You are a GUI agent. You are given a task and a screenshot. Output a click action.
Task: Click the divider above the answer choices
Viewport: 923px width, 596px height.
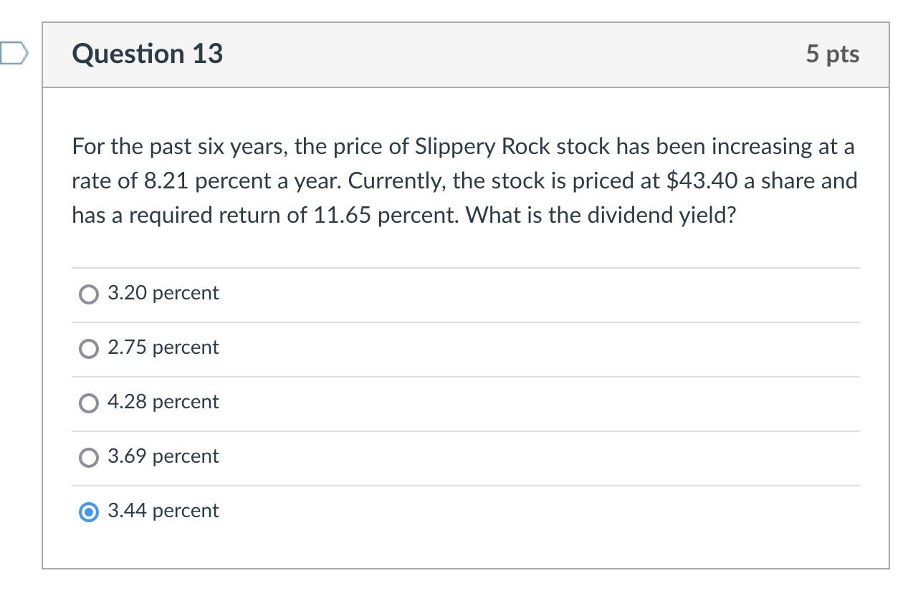[466, 266]
